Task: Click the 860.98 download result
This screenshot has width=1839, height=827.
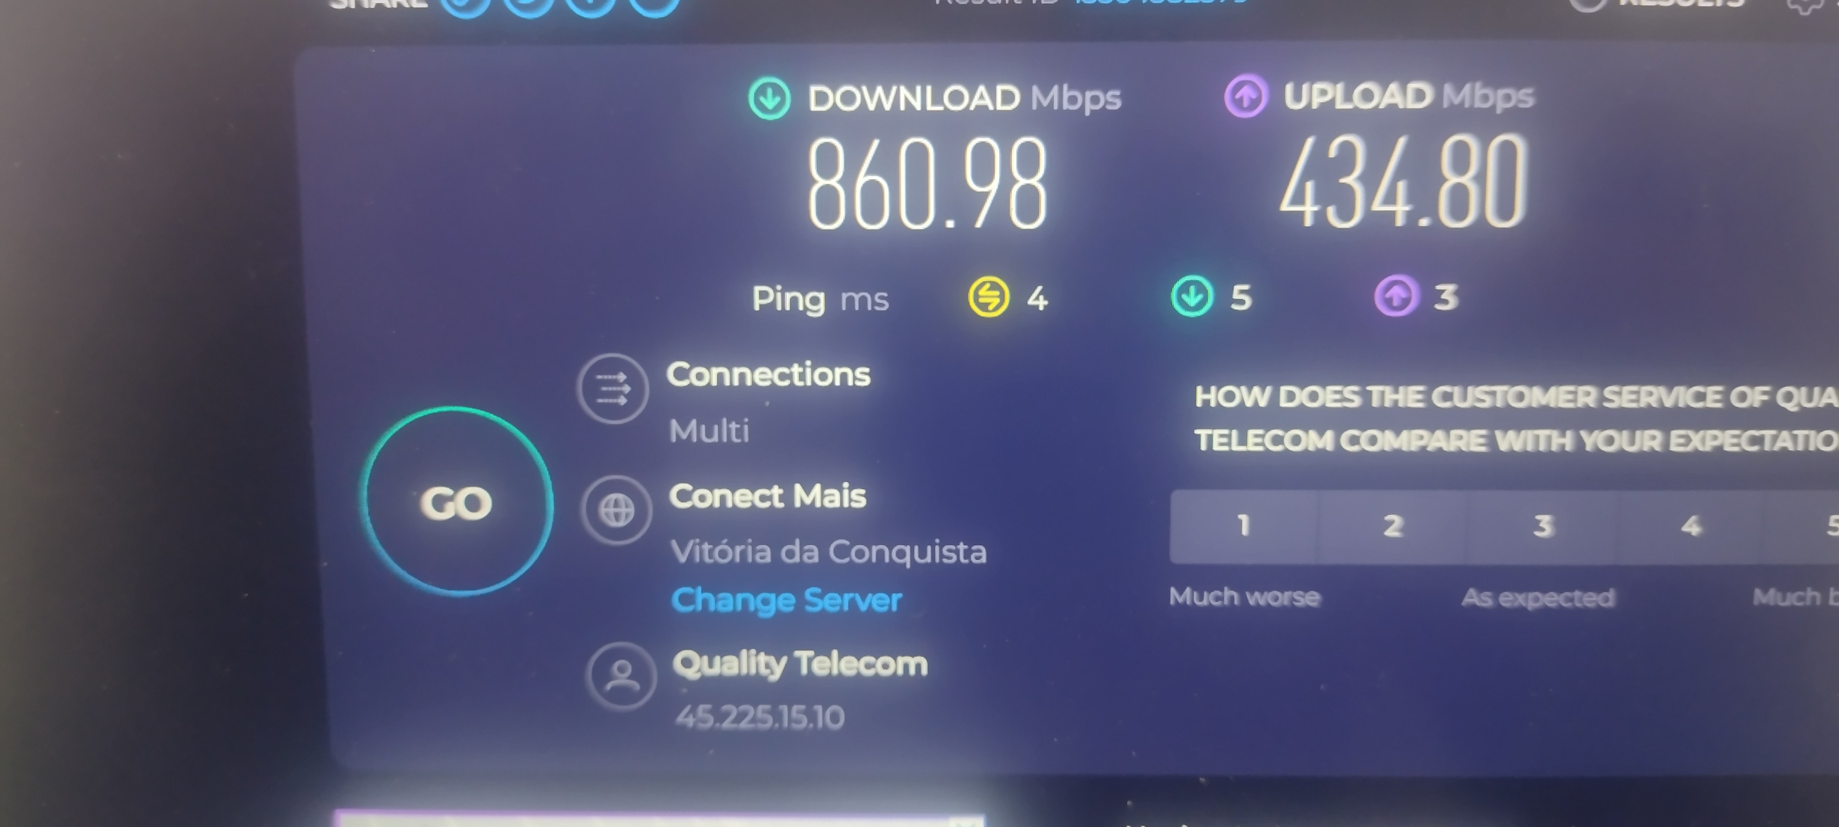Action: [x=927, y=184]
